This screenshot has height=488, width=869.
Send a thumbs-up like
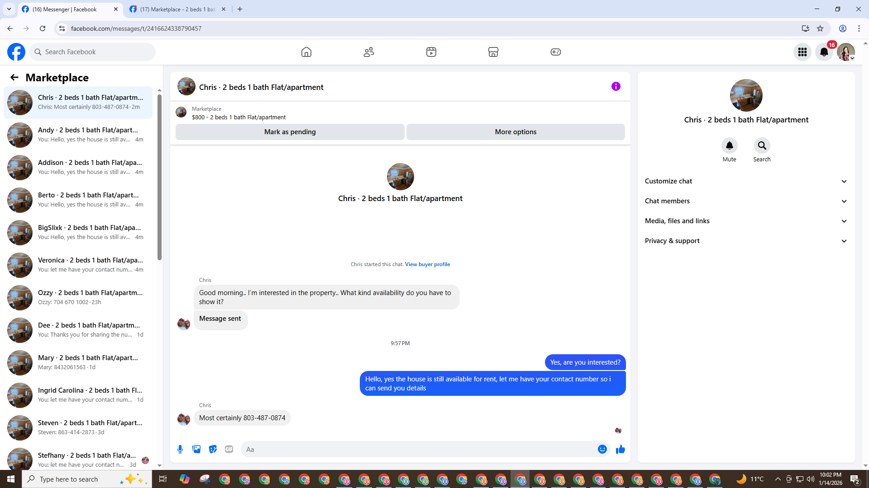[620, 449]
